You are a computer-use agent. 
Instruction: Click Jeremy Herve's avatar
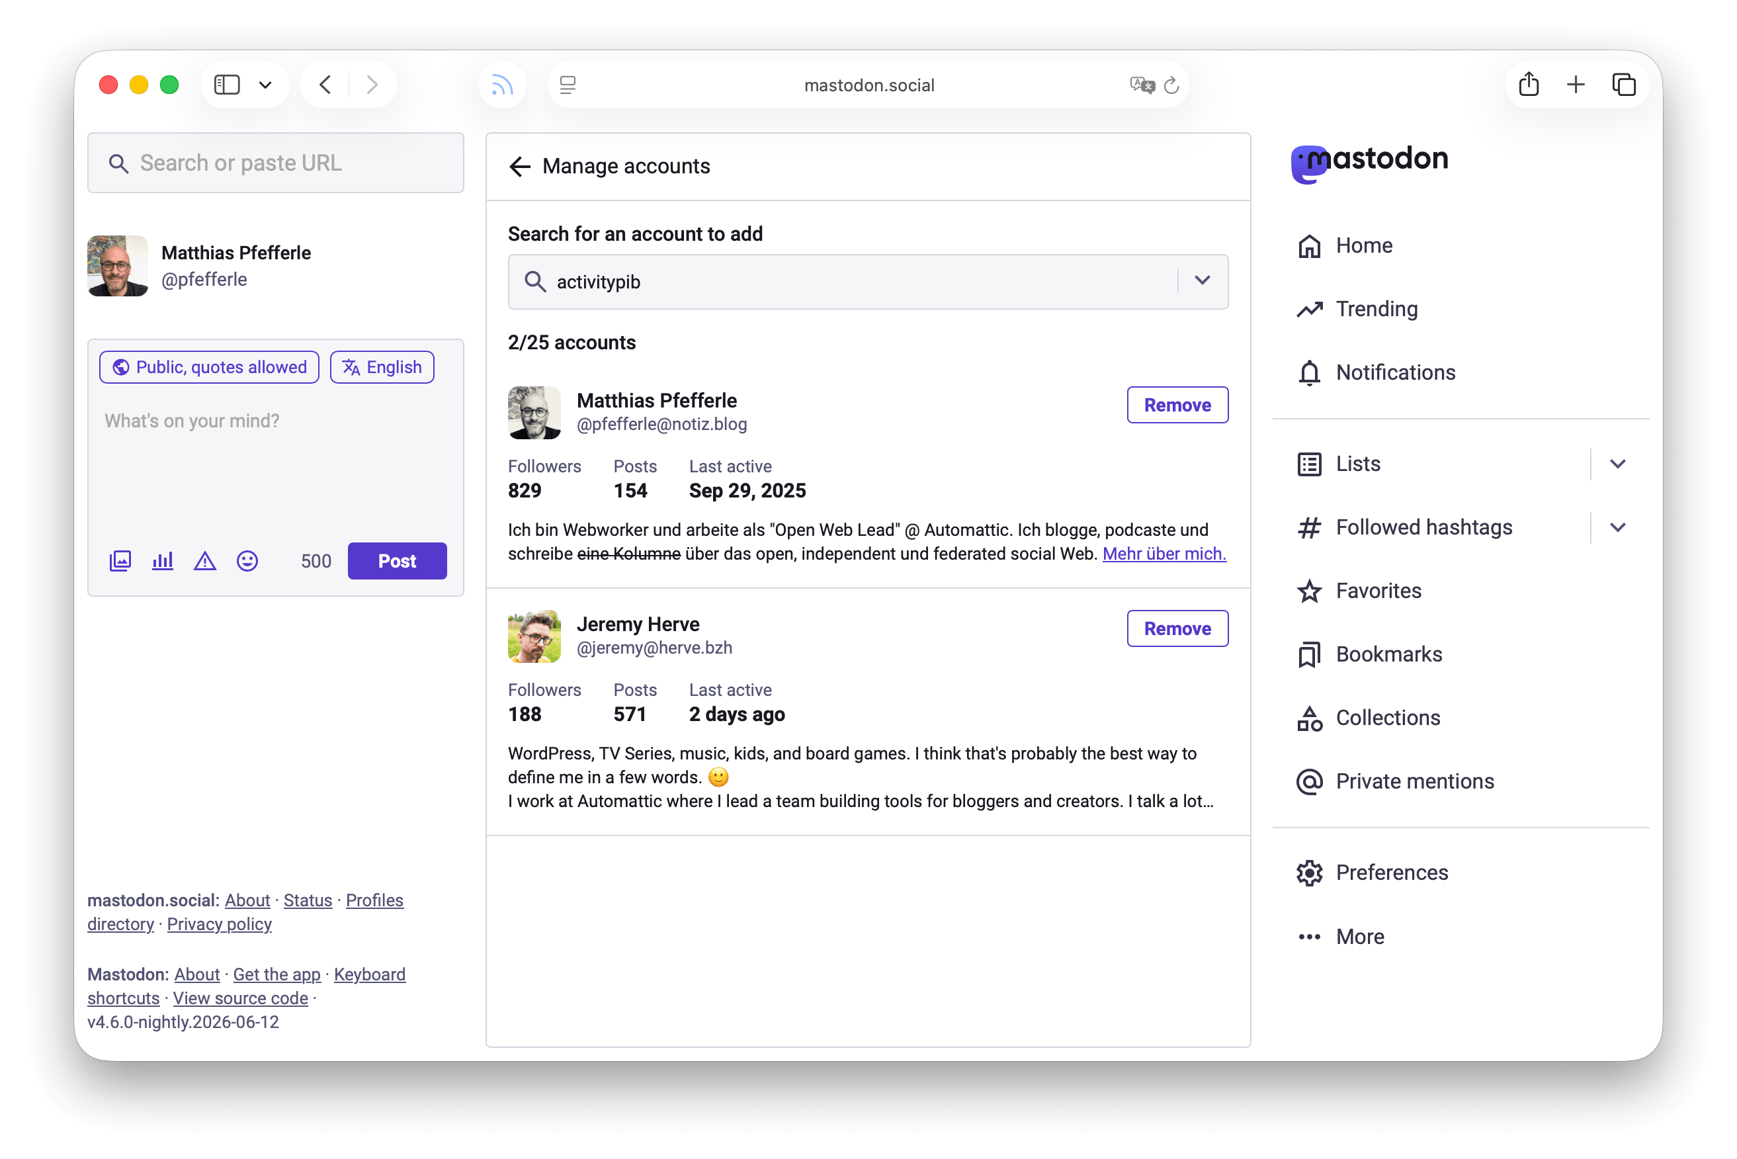[x=534, y=636]
